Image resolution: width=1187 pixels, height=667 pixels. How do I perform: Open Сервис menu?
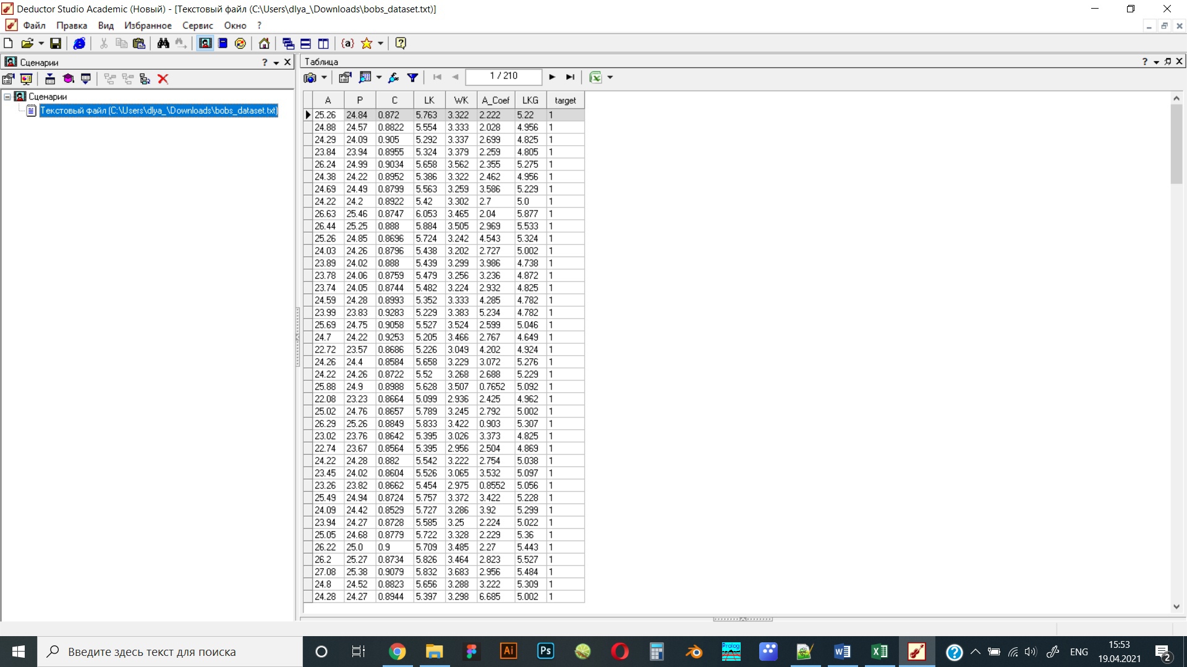click(197, 25)
